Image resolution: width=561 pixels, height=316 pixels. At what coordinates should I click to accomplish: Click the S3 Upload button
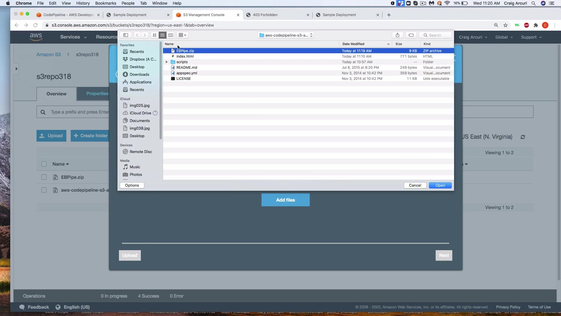tap(51, 136)
